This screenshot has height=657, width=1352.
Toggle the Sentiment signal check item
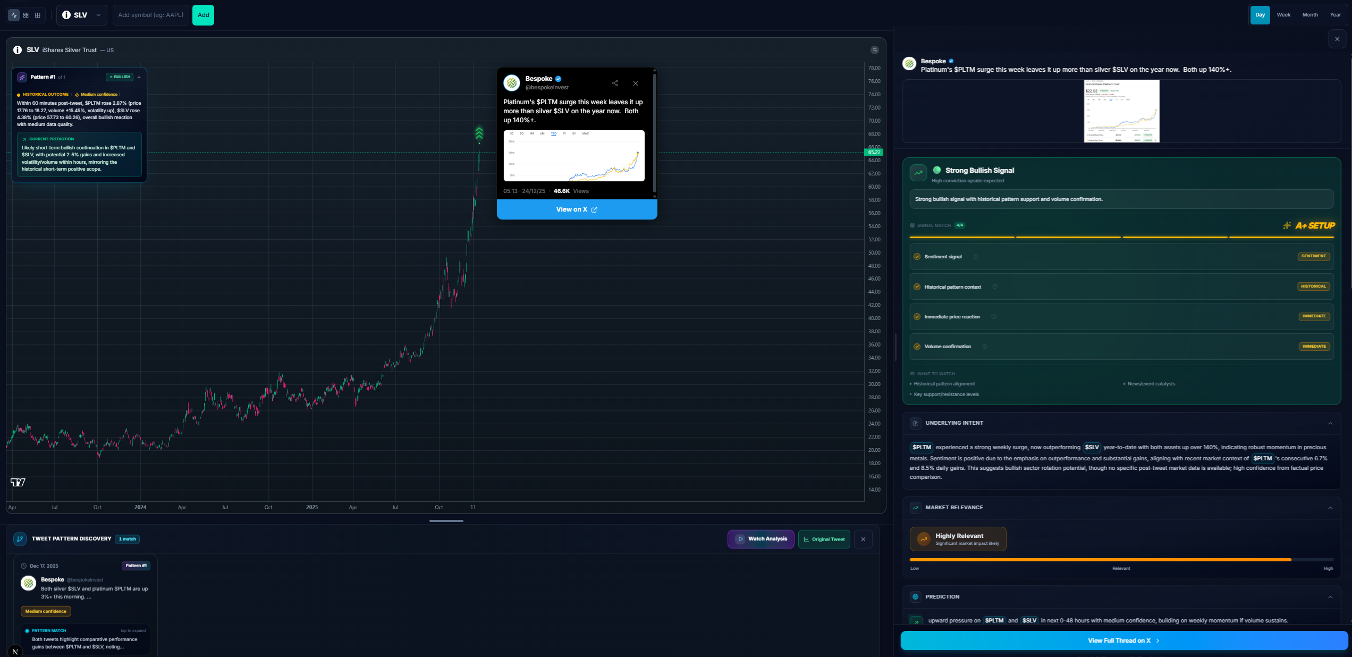[x=917, y=257]
